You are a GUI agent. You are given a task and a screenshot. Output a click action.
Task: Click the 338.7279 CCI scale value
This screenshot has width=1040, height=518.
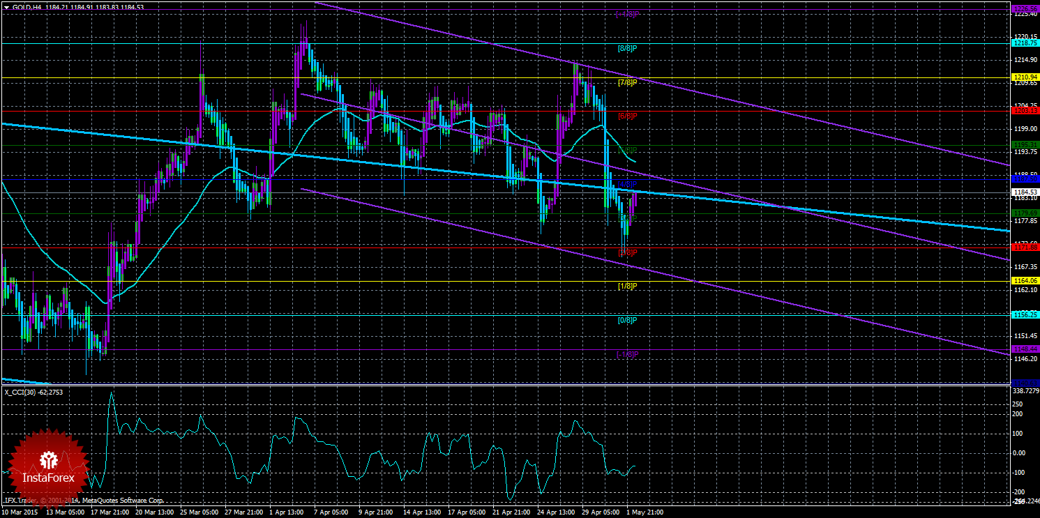point(1025,391)
